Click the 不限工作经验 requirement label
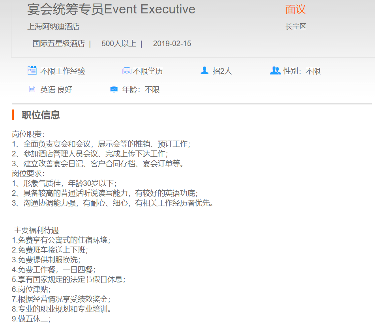Viewport: 375px width, 323px height. coord(63,71)
